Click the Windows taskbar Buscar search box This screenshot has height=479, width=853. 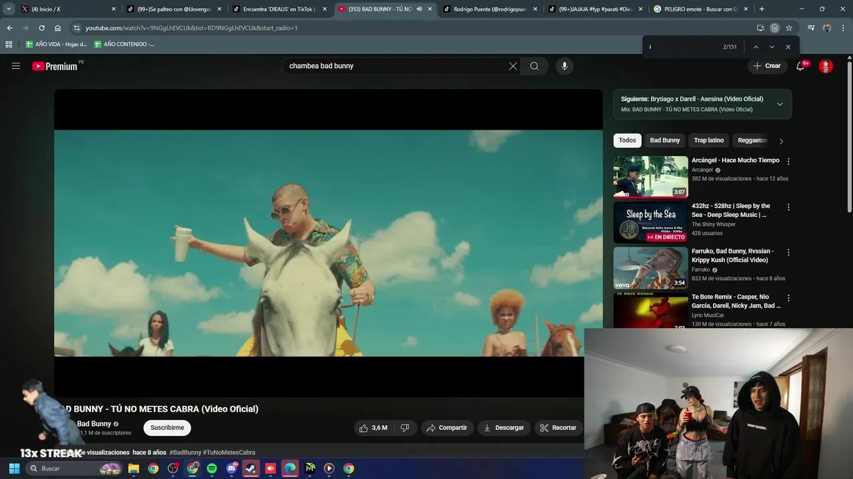[74, 468]
